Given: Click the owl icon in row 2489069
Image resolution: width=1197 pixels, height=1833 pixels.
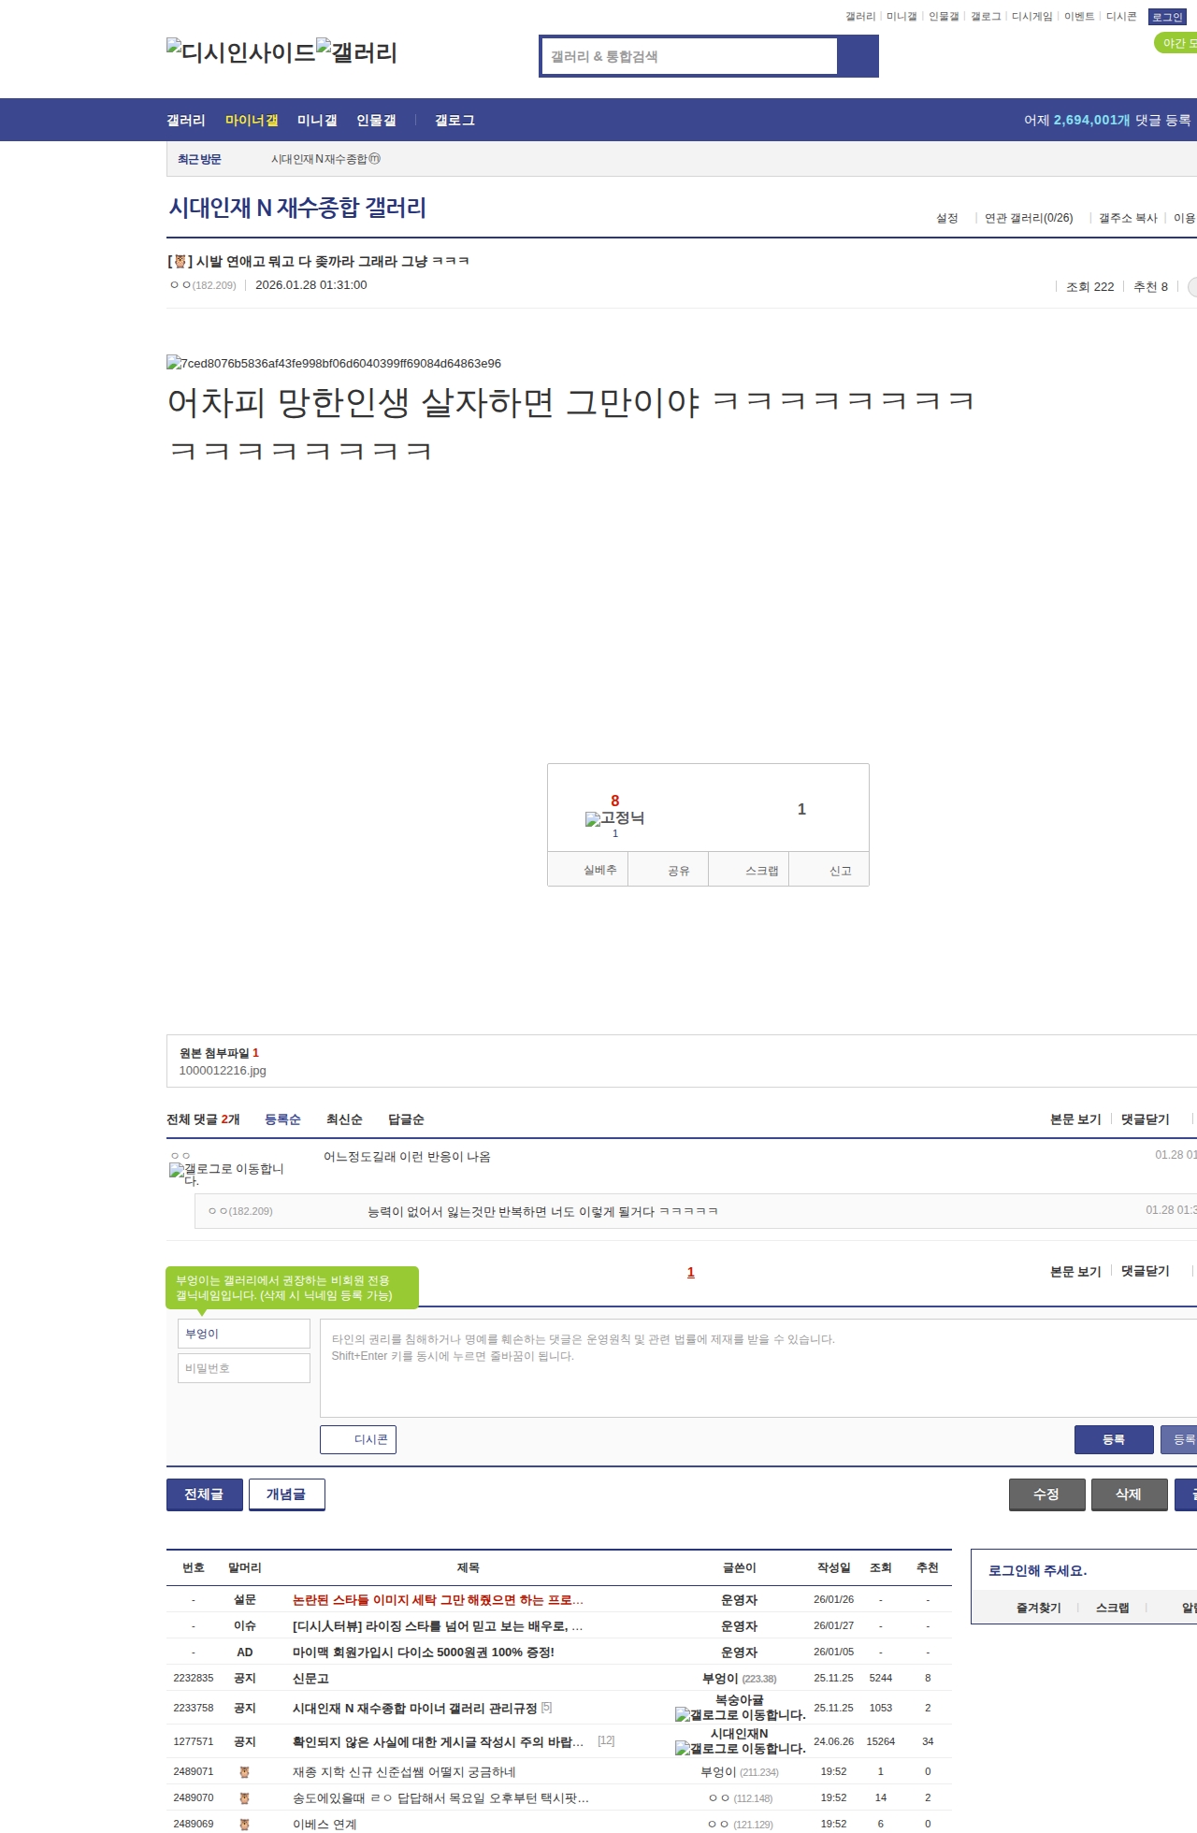Looking at the screenshot, I should [x=244, y=1824].
